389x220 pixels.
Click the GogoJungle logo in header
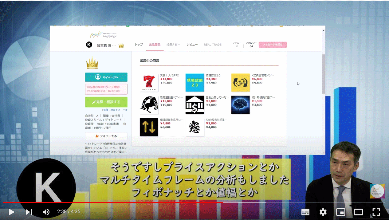103,34
